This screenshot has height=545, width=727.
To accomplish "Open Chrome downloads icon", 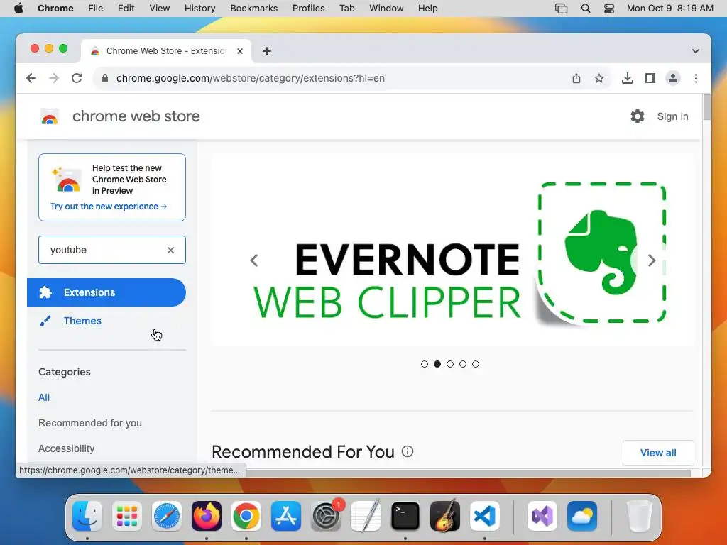I will pos(628,78).
